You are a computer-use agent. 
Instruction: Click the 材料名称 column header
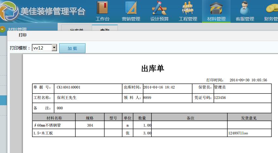54,118
